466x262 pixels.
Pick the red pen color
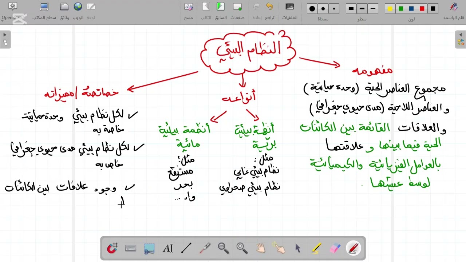pos(422,9)
